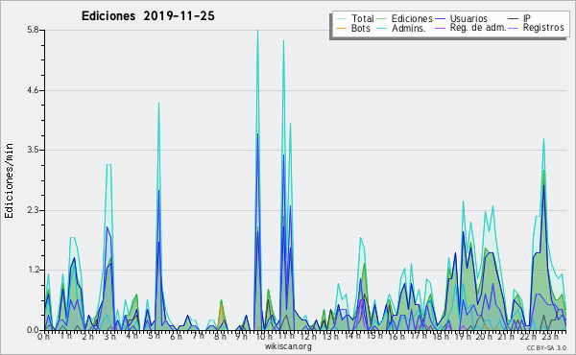Click the 0.0 y-axis value

click(x=33, y=330)
